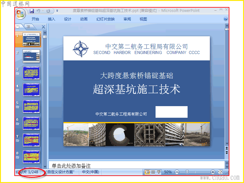Click the notes field 单击此处添加备注
This screenshot has width=244, height=183.
[137, 165]
